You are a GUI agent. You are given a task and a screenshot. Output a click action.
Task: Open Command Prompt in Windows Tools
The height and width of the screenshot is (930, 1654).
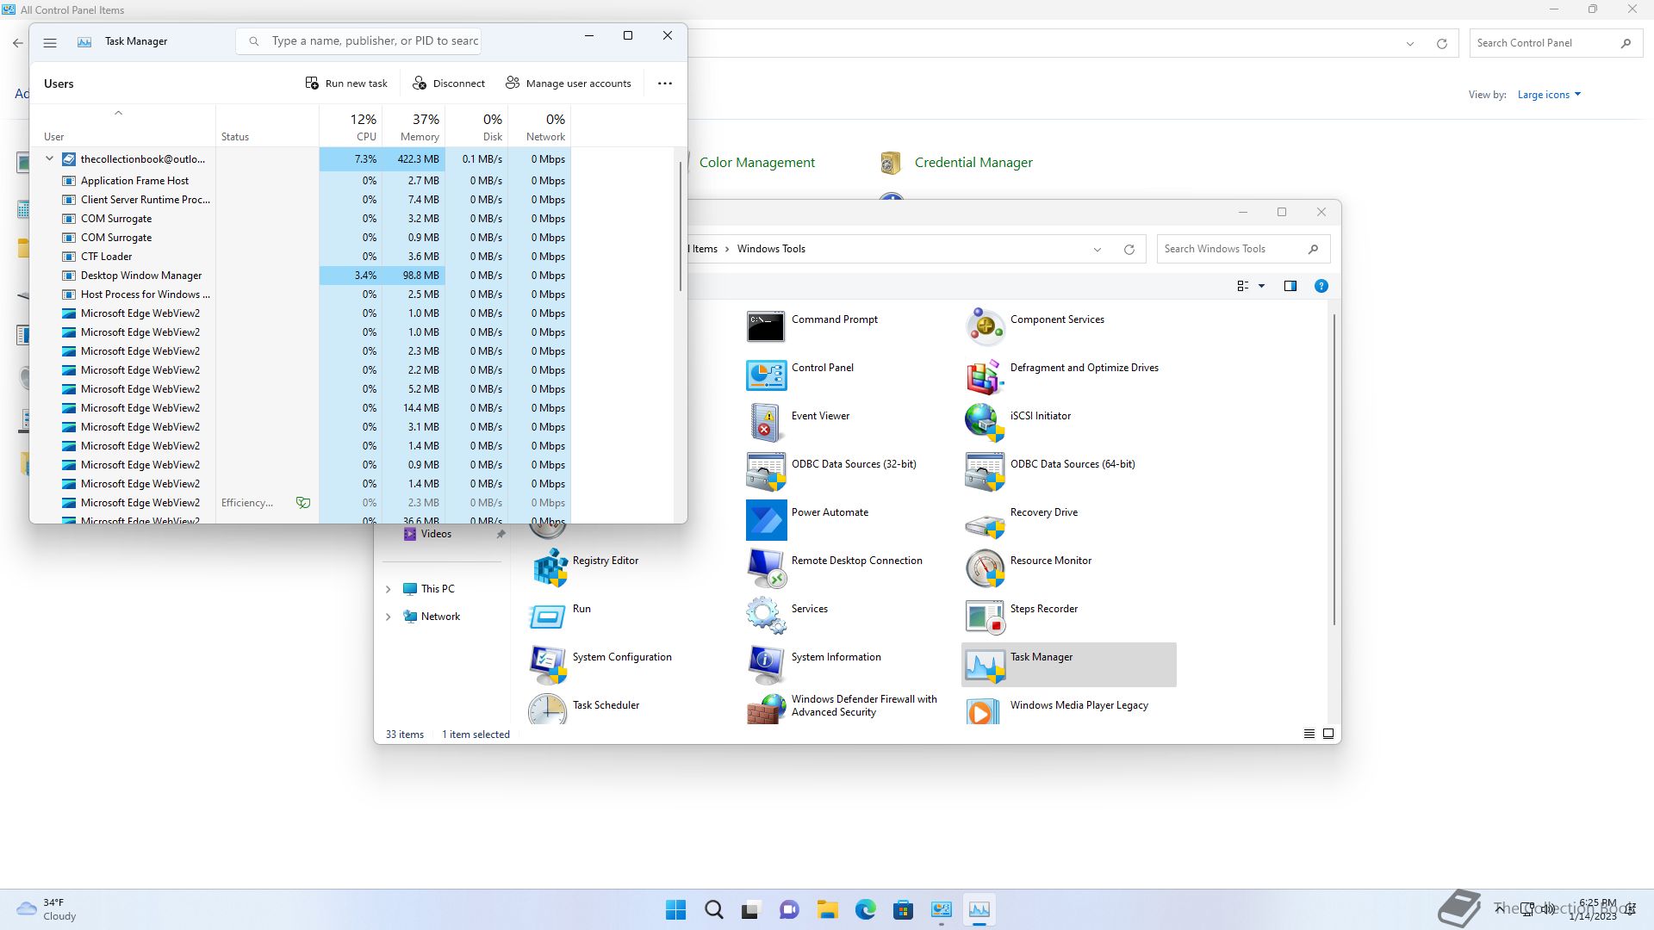coord(766,326)
